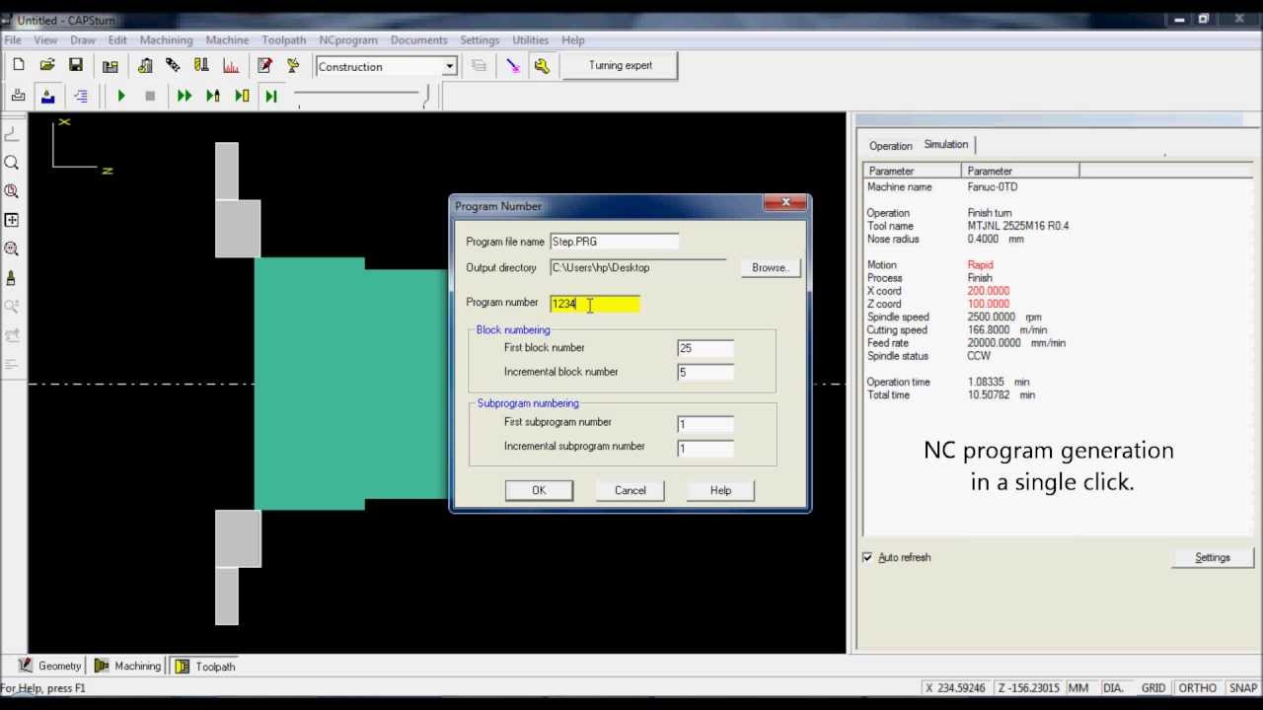Click the highlighted blue toolbar icon under Open
Image resolution: width=1263 pixels, height=710 pixels.
[46, 96]
